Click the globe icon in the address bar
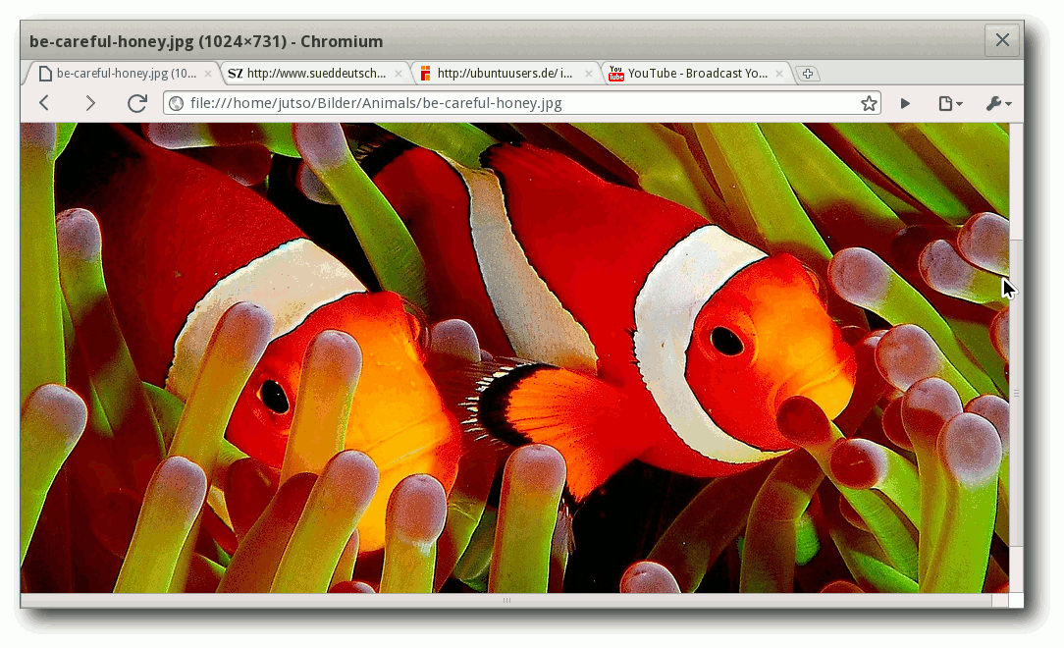Viewport: 1064px width, 648px height. (x=176, y=103)
